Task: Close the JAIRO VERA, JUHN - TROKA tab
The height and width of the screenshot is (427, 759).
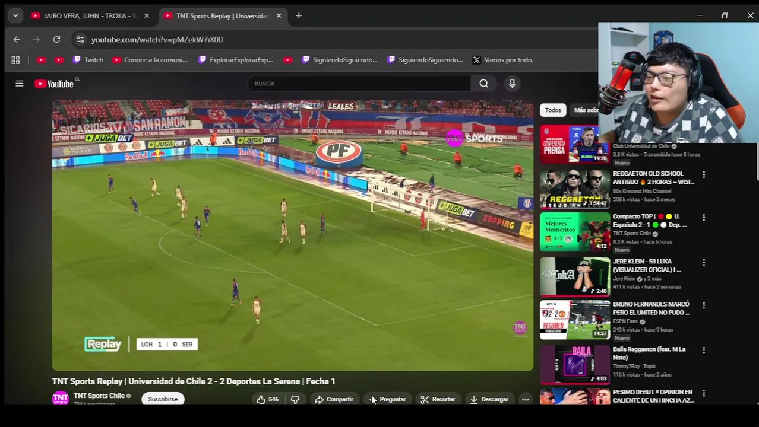Action: (146, 16)
